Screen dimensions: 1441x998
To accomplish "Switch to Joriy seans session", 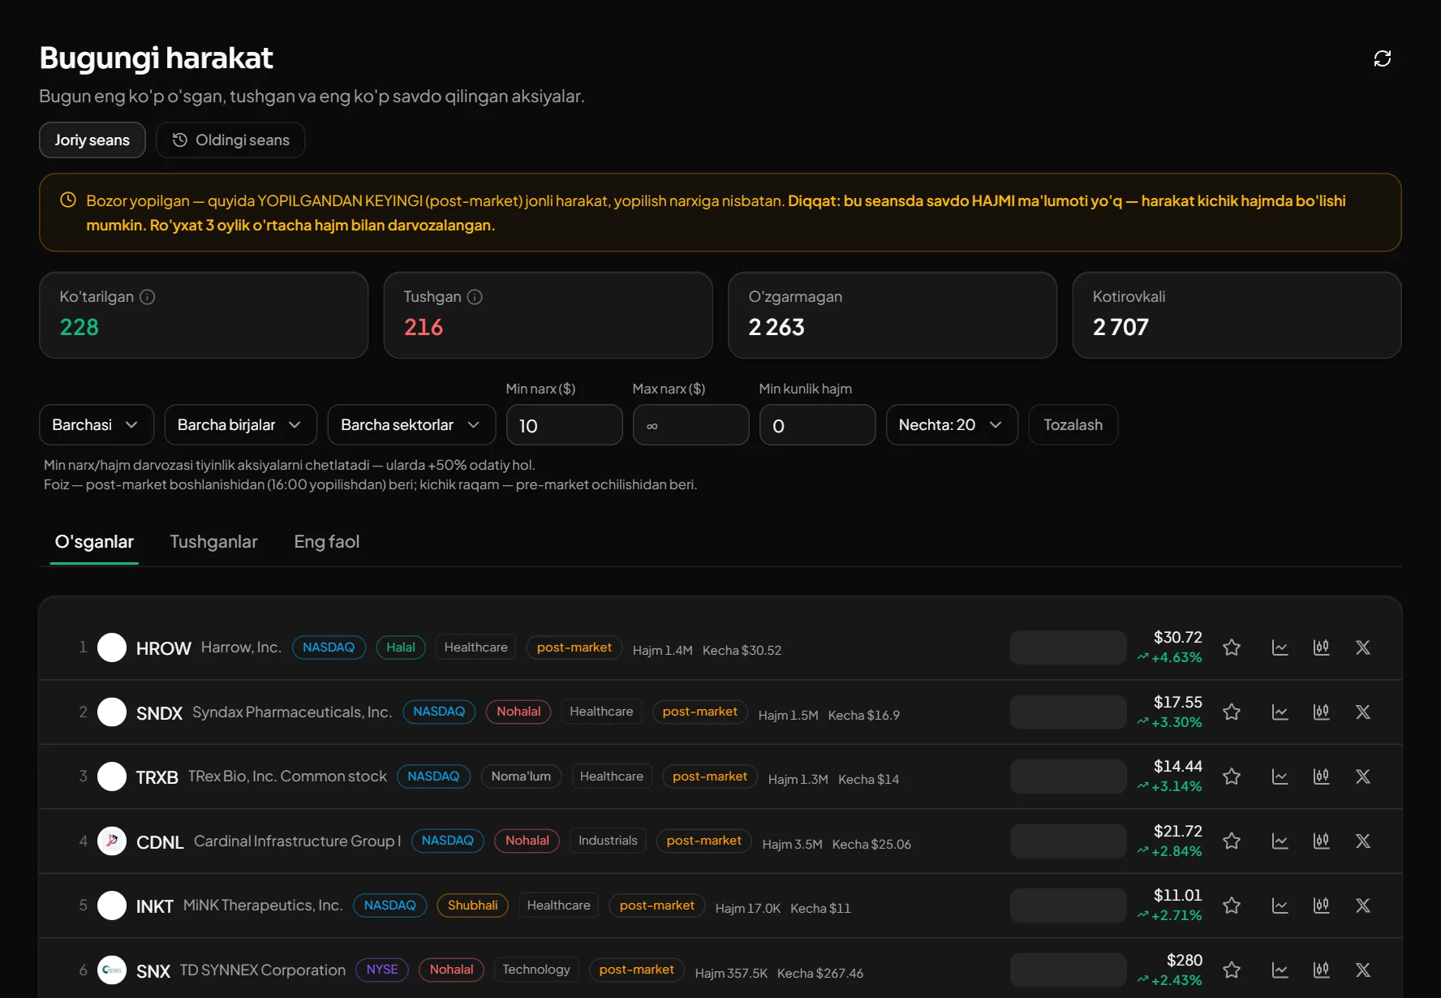I will click(x=92, y=140).
